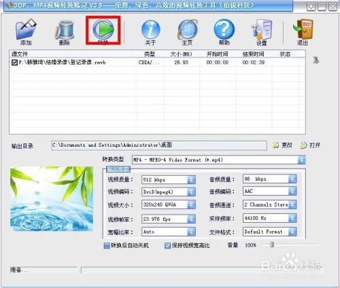Minimize the converter window
Screen dimensions: 340x288
(311, 7)
